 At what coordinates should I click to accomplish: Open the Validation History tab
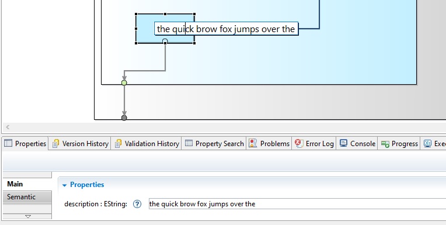[147, 144]
